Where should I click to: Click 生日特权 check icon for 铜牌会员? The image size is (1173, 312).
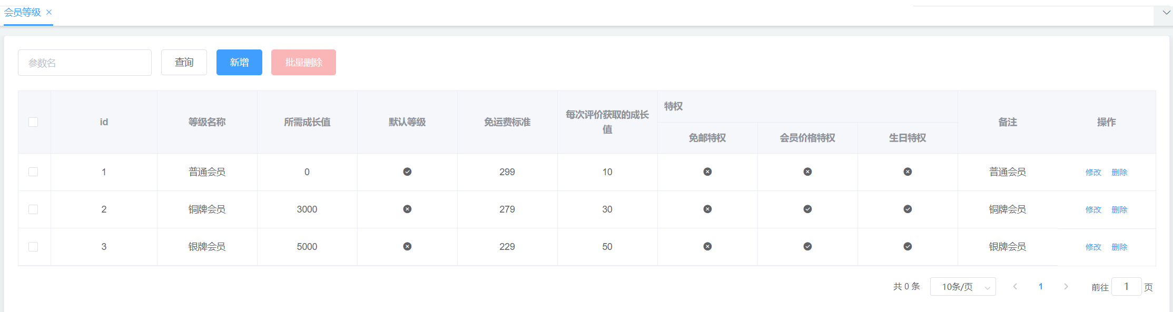[x=908, y=209]
